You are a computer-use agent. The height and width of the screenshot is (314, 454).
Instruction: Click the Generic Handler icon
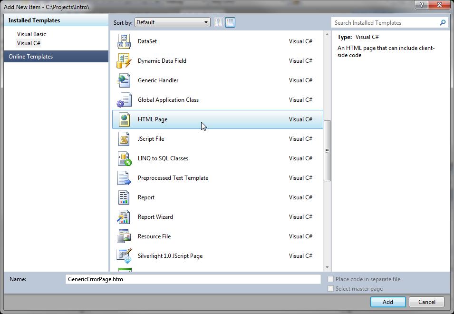[x=124, y=80]
